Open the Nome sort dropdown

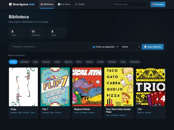(x=130, y=47)
